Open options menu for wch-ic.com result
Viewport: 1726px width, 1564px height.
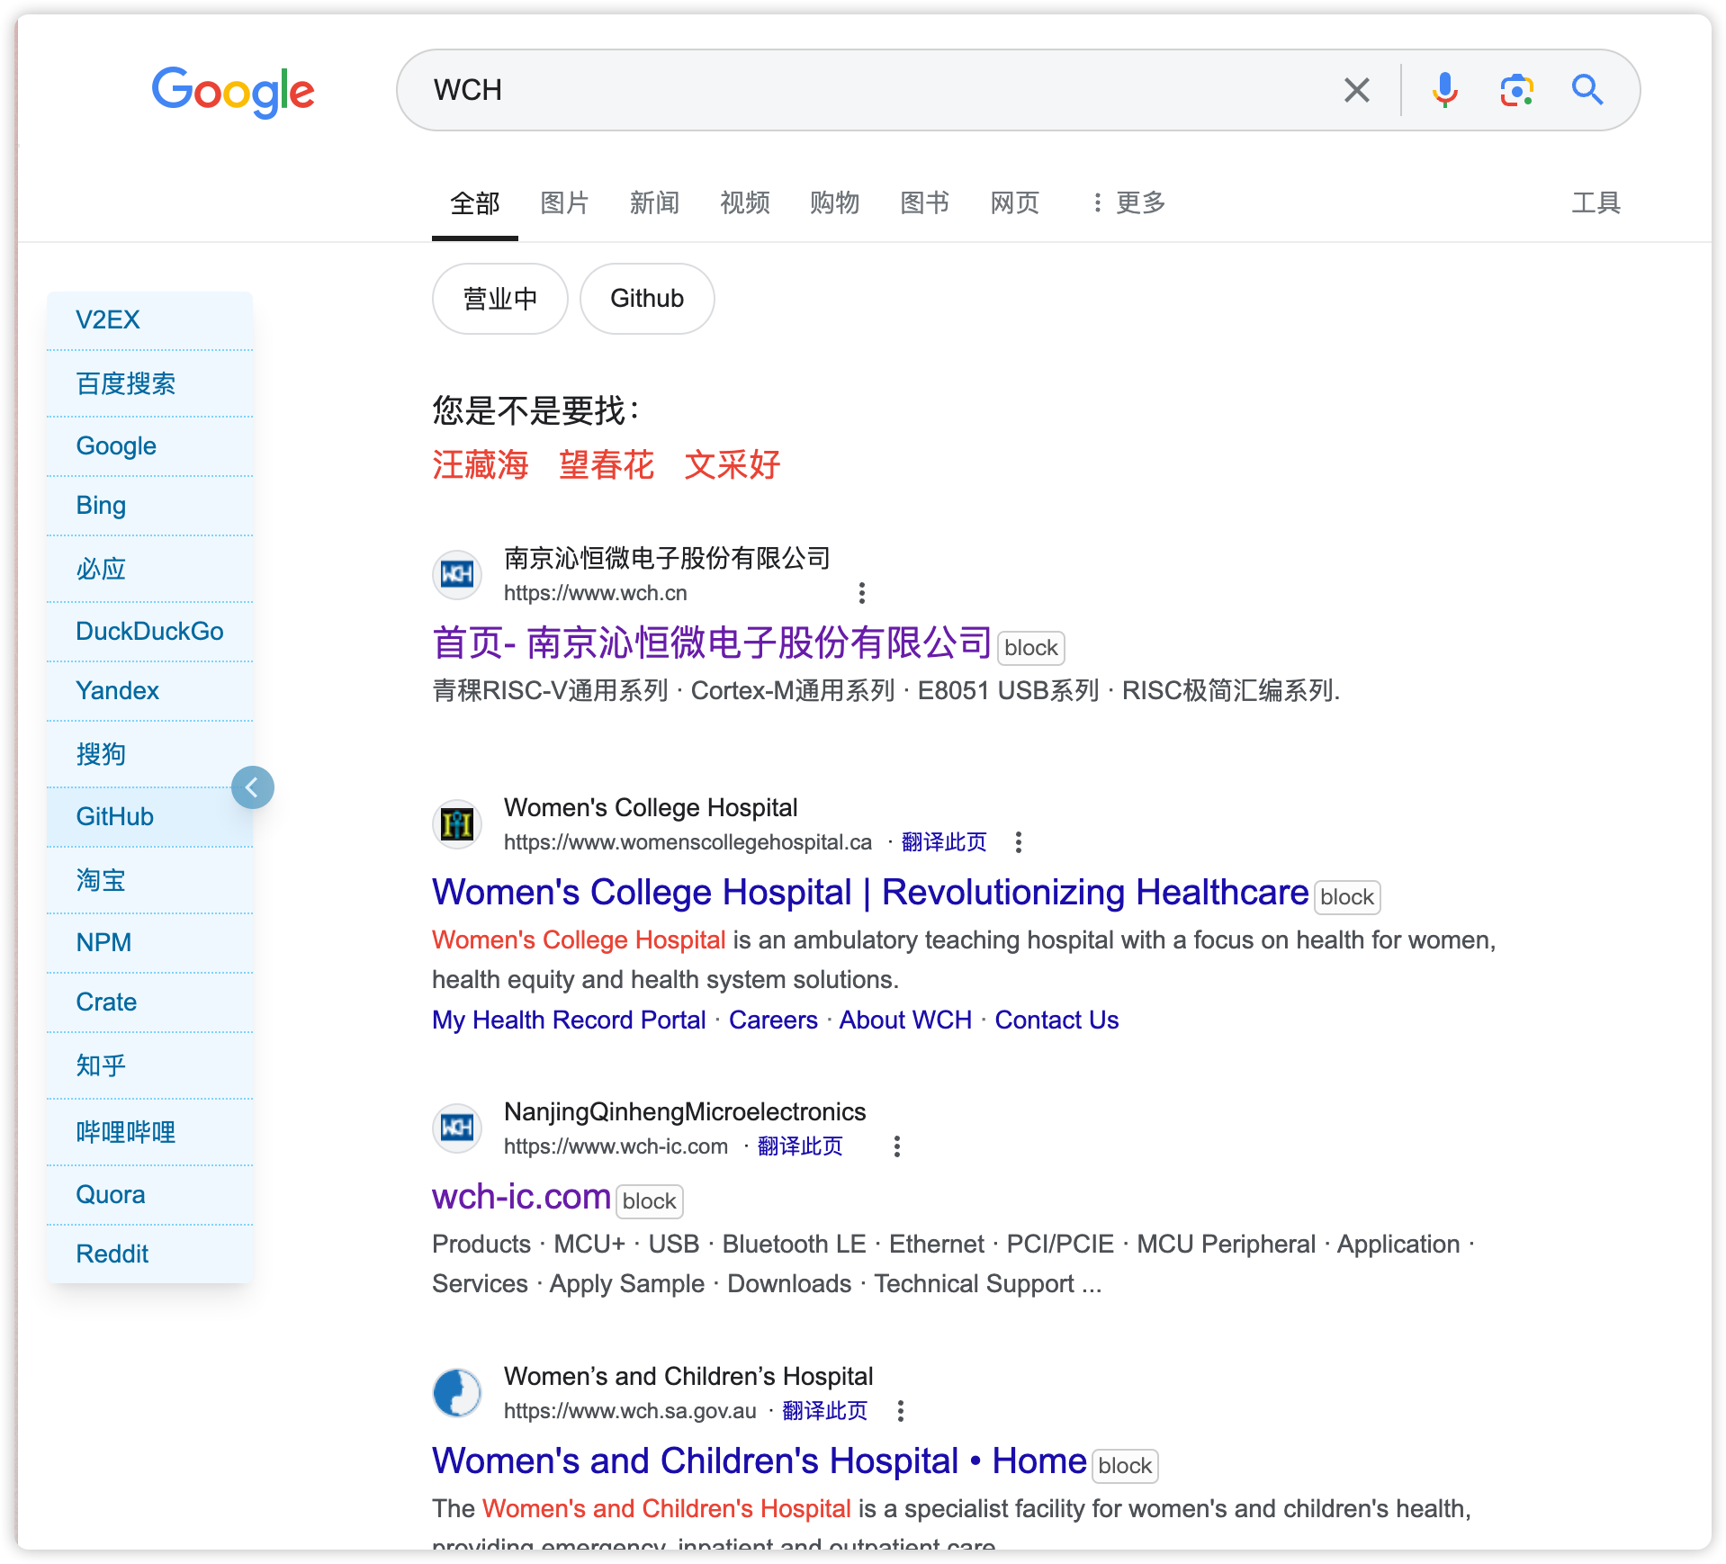click(x=896, y=1146)
